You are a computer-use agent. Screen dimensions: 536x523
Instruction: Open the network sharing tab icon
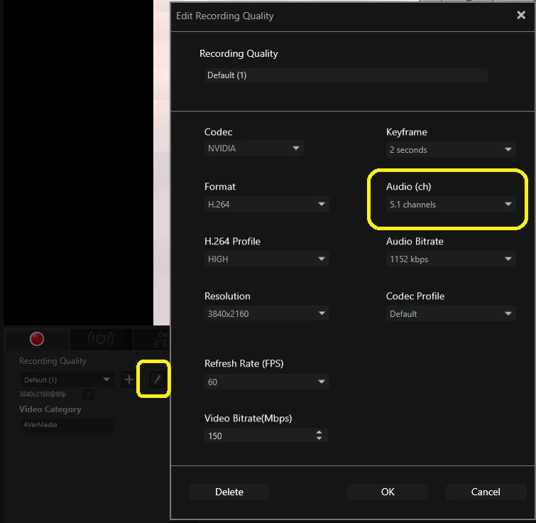162,339
